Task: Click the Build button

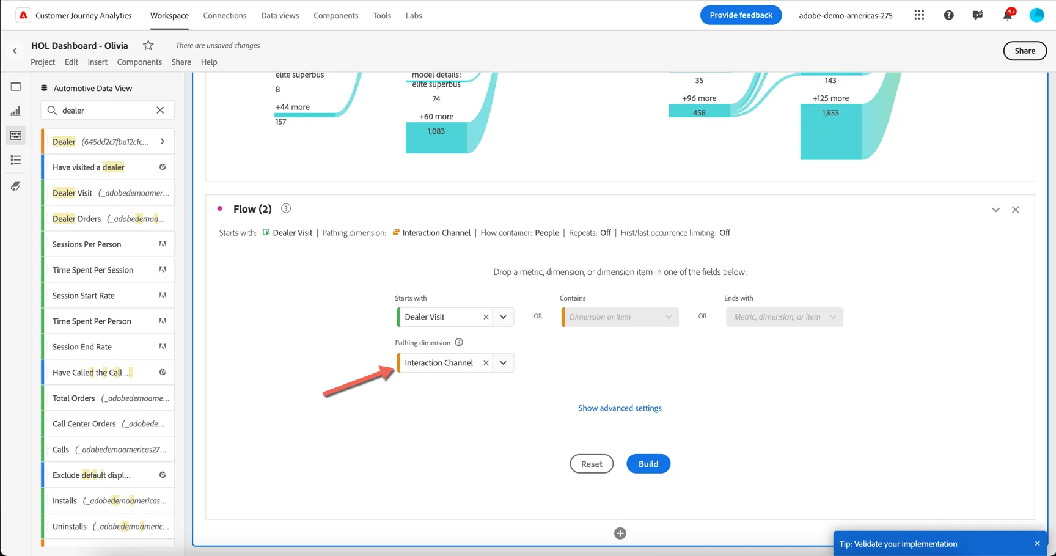Action: pos(648,464)
